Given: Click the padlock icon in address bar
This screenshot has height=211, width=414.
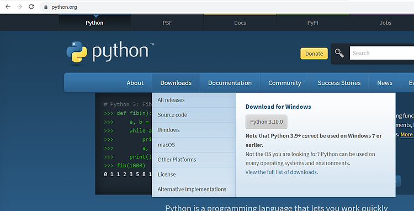Looking at the screenshot, I should pyautogui.click(x=46, y=7).
